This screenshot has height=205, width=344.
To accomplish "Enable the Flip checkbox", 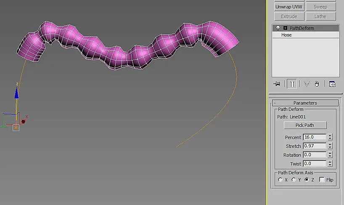I will (x=322, y=180).
